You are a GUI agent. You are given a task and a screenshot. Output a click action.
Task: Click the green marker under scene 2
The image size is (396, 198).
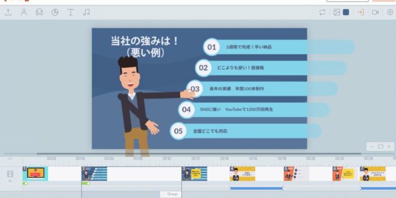[x=86, y=184]
